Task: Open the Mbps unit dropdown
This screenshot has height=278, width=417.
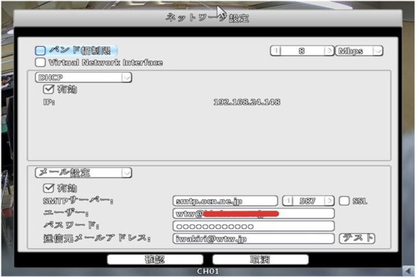Action: 378,51
